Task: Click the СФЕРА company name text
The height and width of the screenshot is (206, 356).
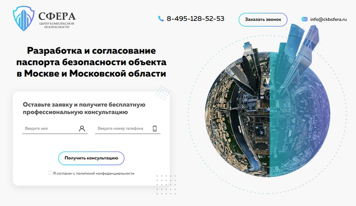Action: click(57, 16)
